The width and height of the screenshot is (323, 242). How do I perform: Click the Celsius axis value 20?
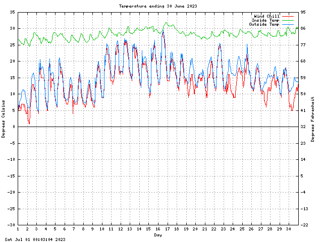click(12, 61)
